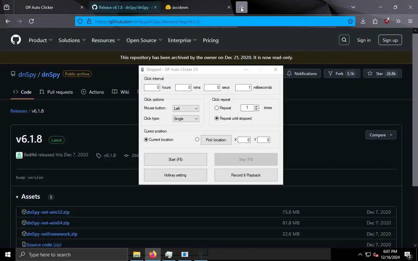Open the Compare dropdown
Screen dimensions: 418x261
click(381, 135)
